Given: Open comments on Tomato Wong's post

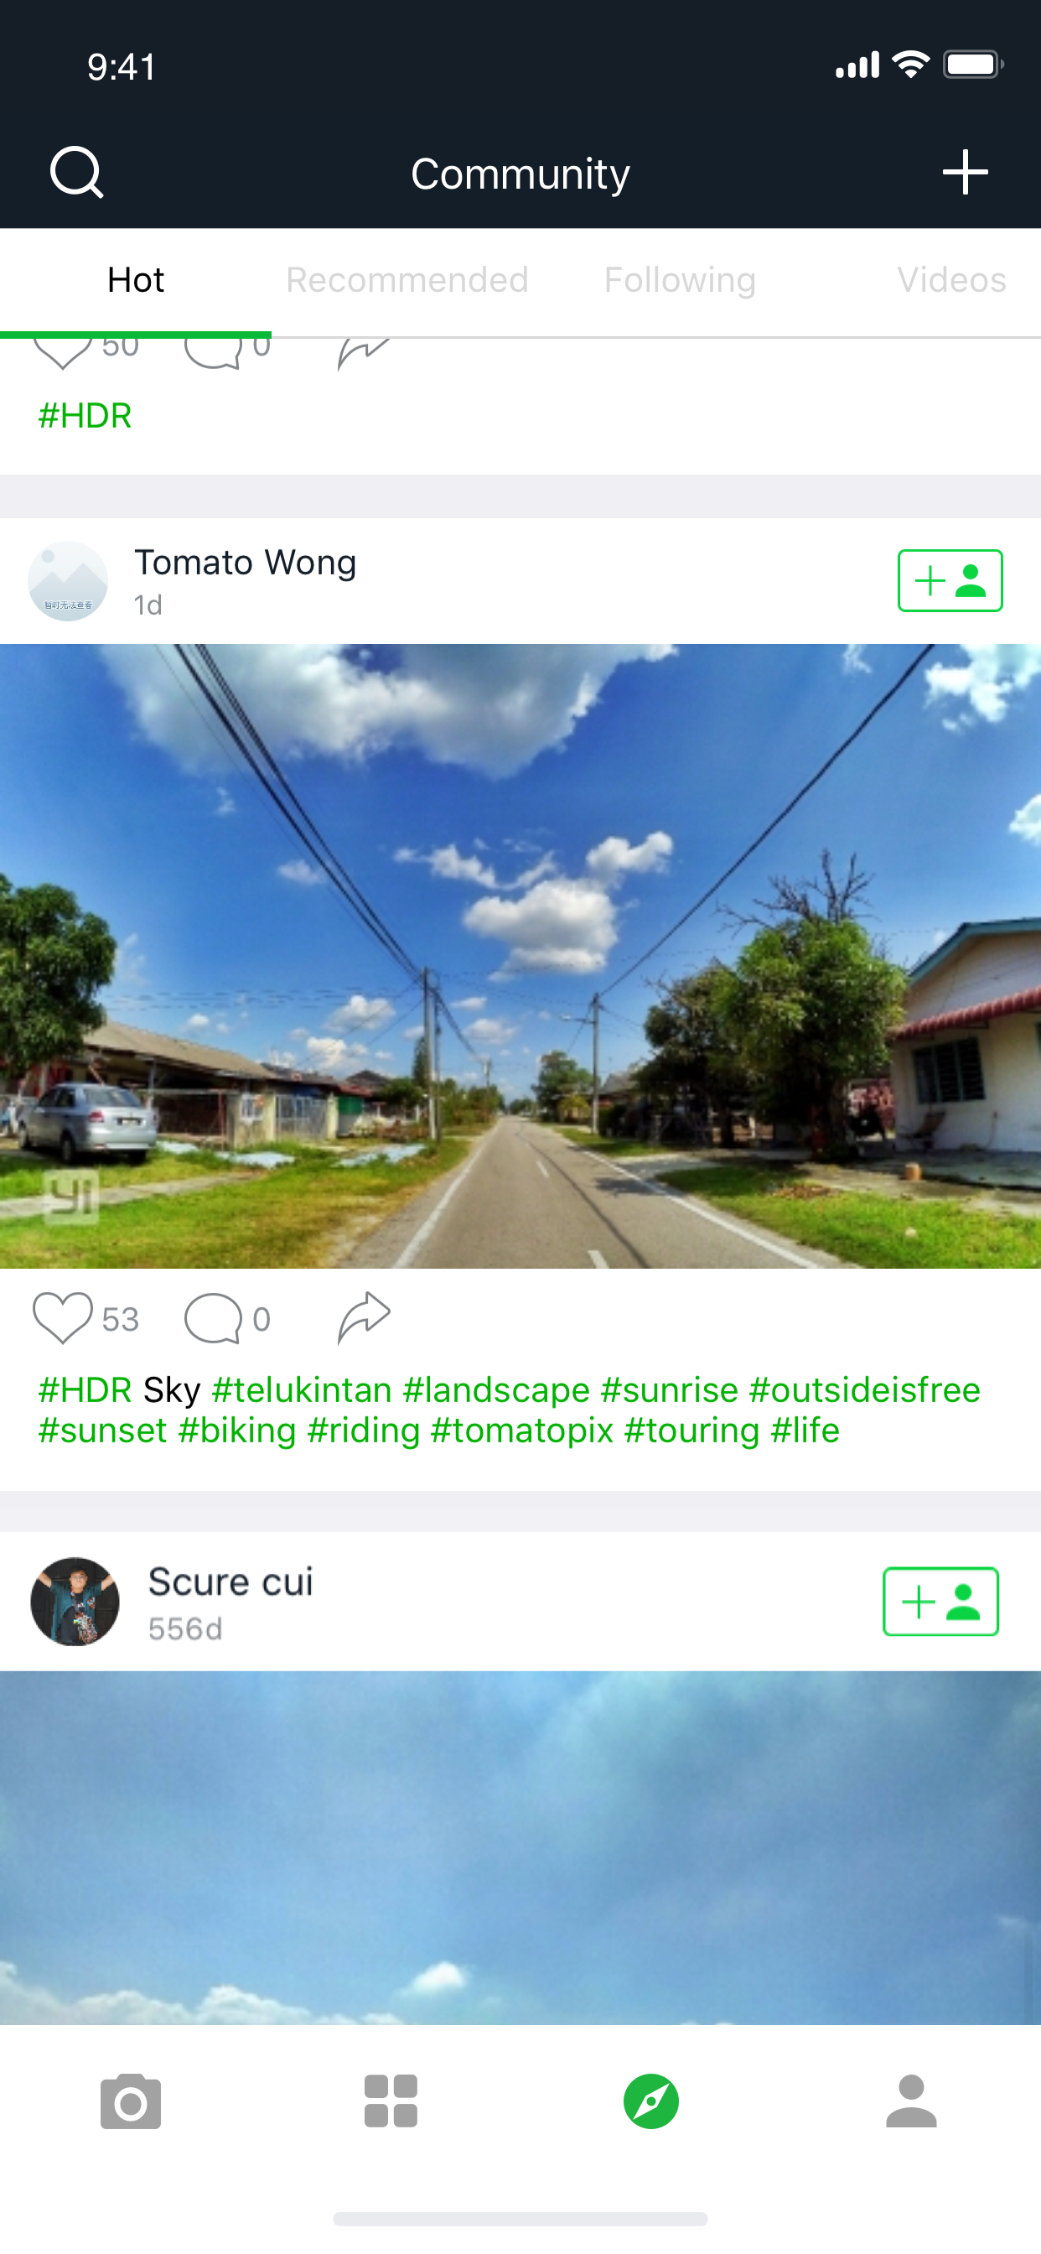Looking at the screenshot, I should [x=213, y=1317].
